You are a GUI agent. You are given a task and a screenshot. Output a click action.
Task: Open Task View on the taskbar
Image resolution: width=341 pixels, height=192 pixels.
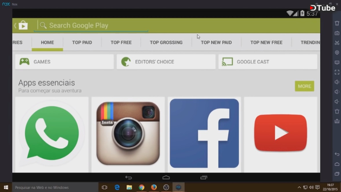[104, 187]
